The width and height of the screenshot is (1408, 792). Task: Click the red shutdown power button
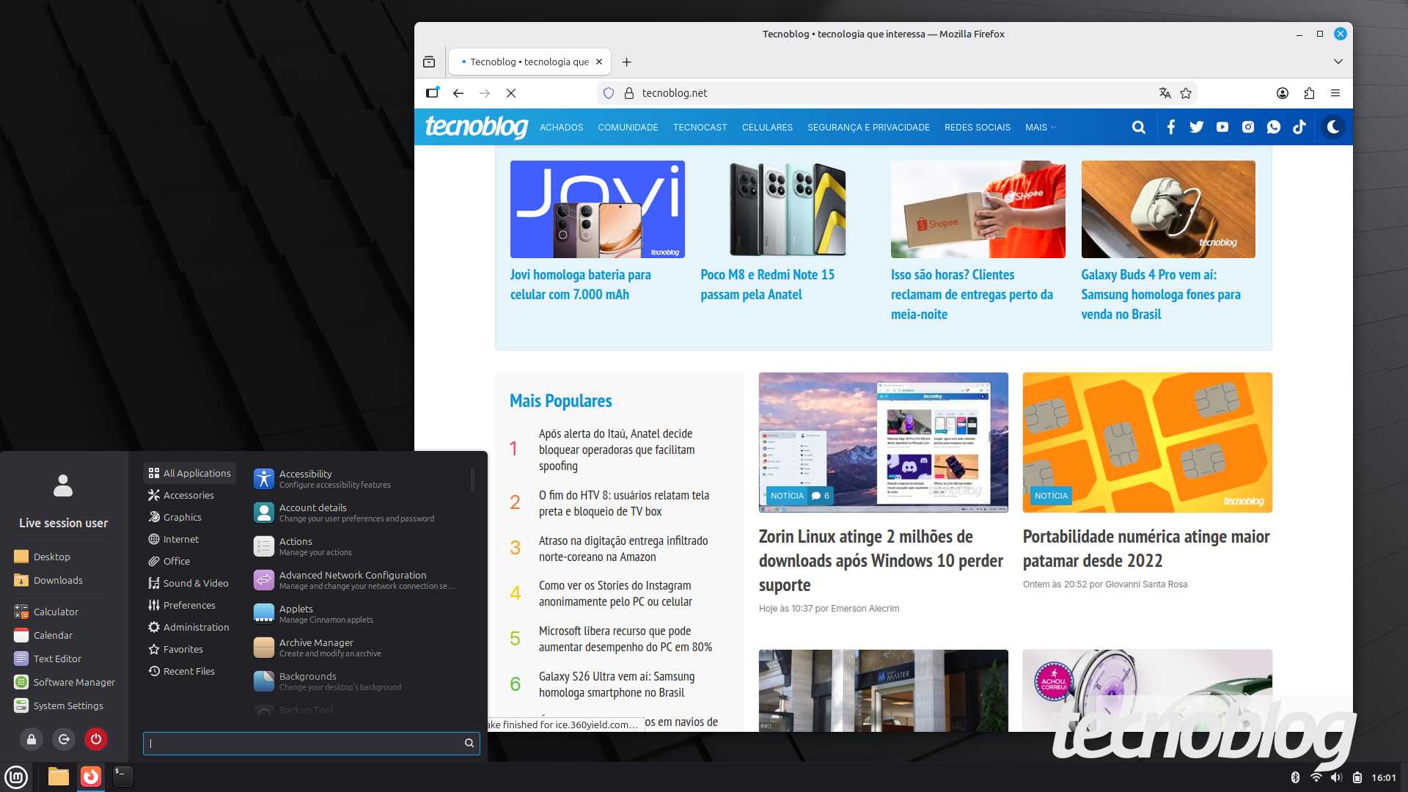coord(96,739)
